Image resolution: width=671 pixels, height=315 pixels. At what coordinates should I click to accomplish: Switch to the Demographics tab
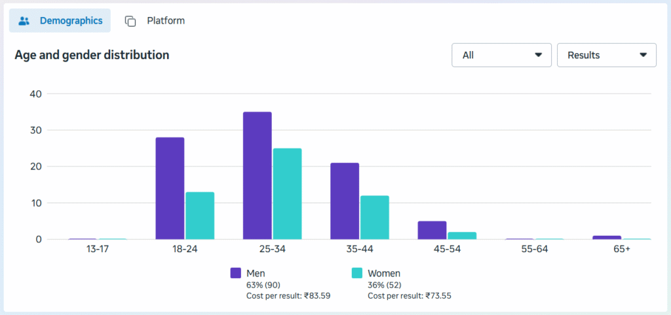coord(60,21)
